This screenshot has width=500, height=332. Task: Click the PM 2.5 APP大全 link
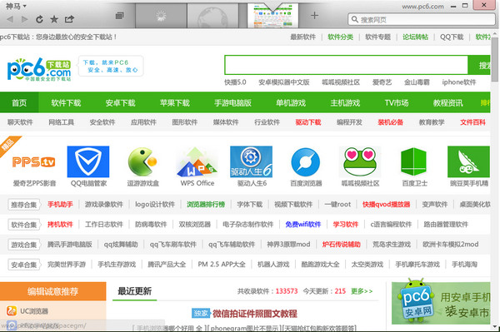222,265
